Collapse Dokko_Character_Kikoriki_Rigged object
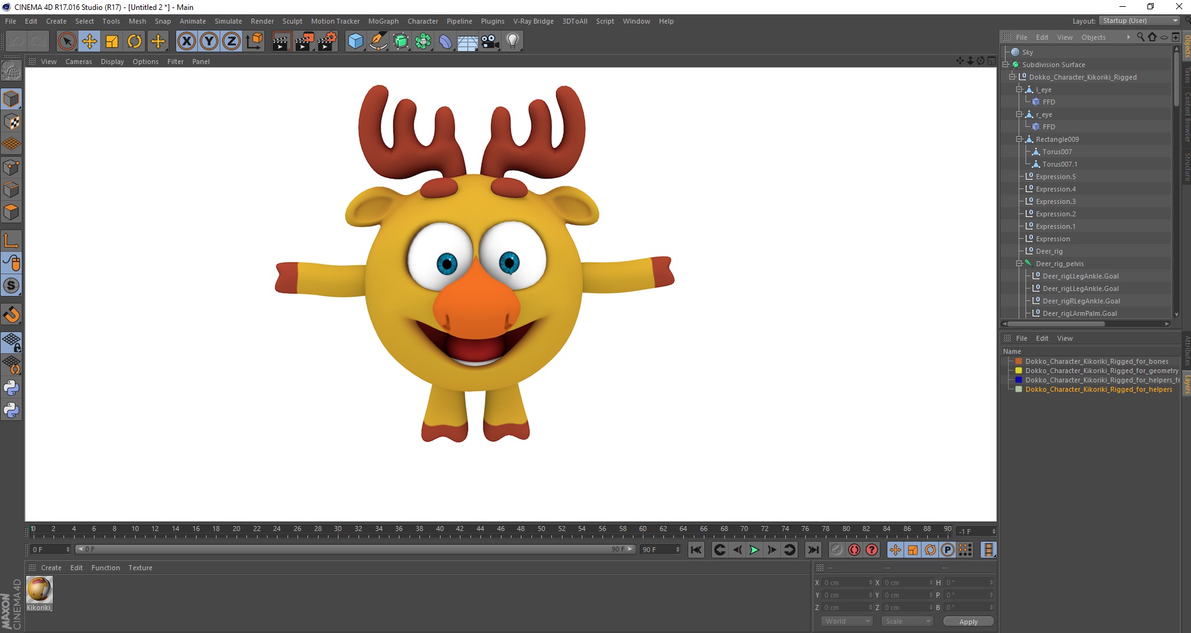Screen dimensions: 1191x633 coord(1012,77)
